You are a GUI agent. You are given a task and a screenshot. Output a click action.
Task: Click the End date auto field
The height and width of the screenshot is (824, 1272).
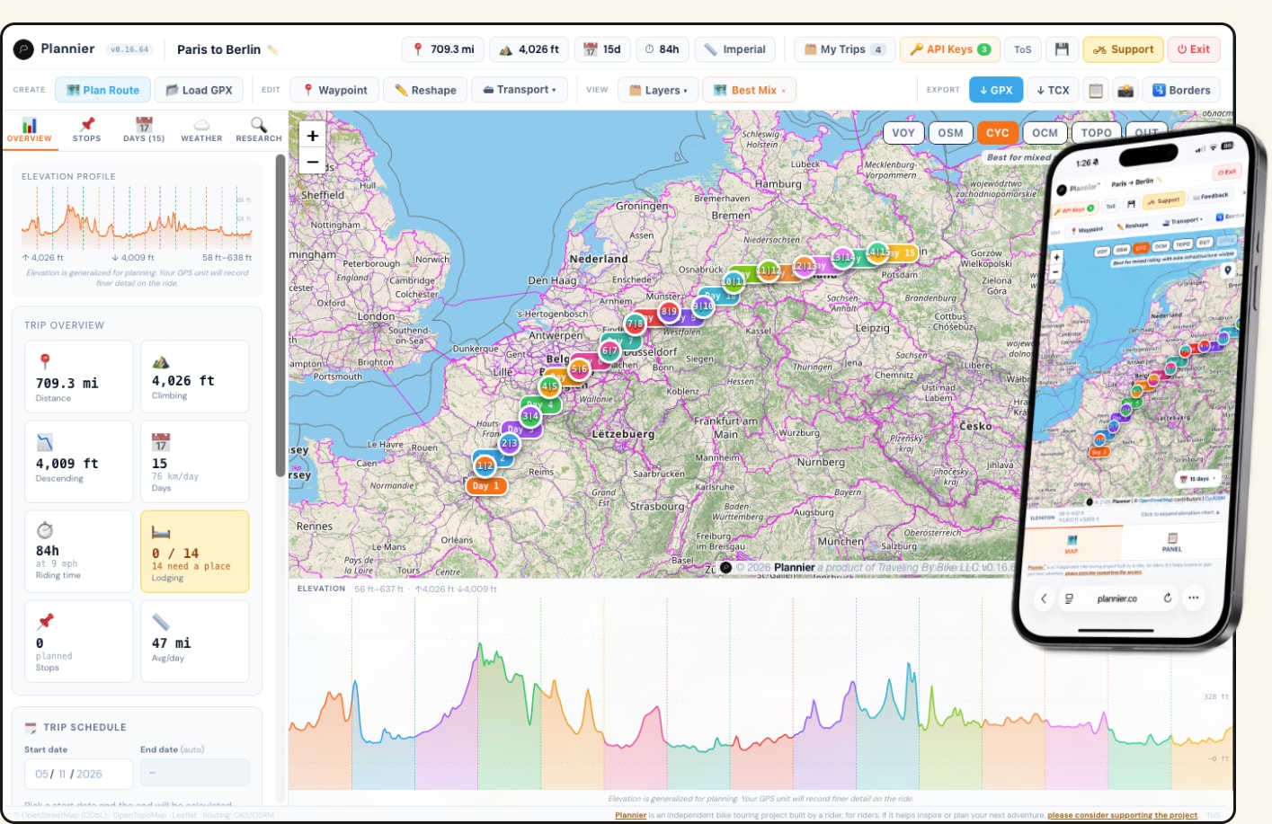195,774
